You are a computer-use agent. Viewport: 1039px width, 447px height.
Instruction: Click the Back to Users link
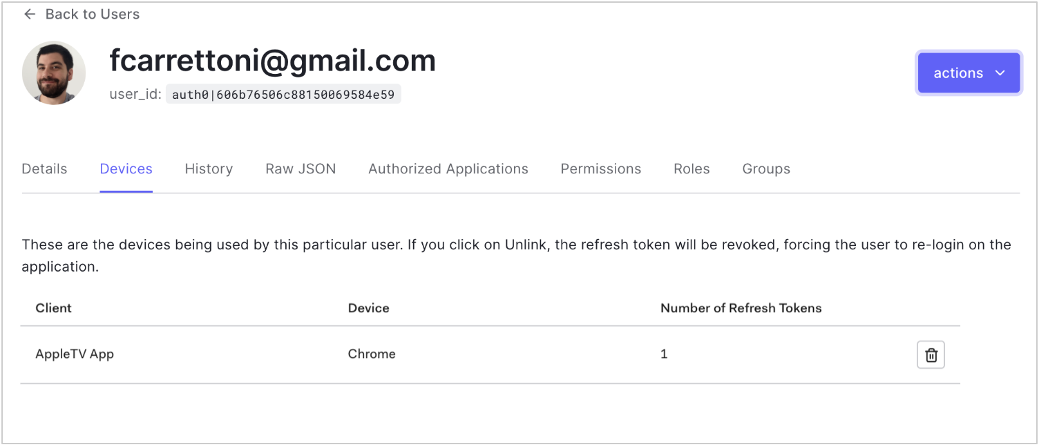pyautogui.click(x=92, y=14)
